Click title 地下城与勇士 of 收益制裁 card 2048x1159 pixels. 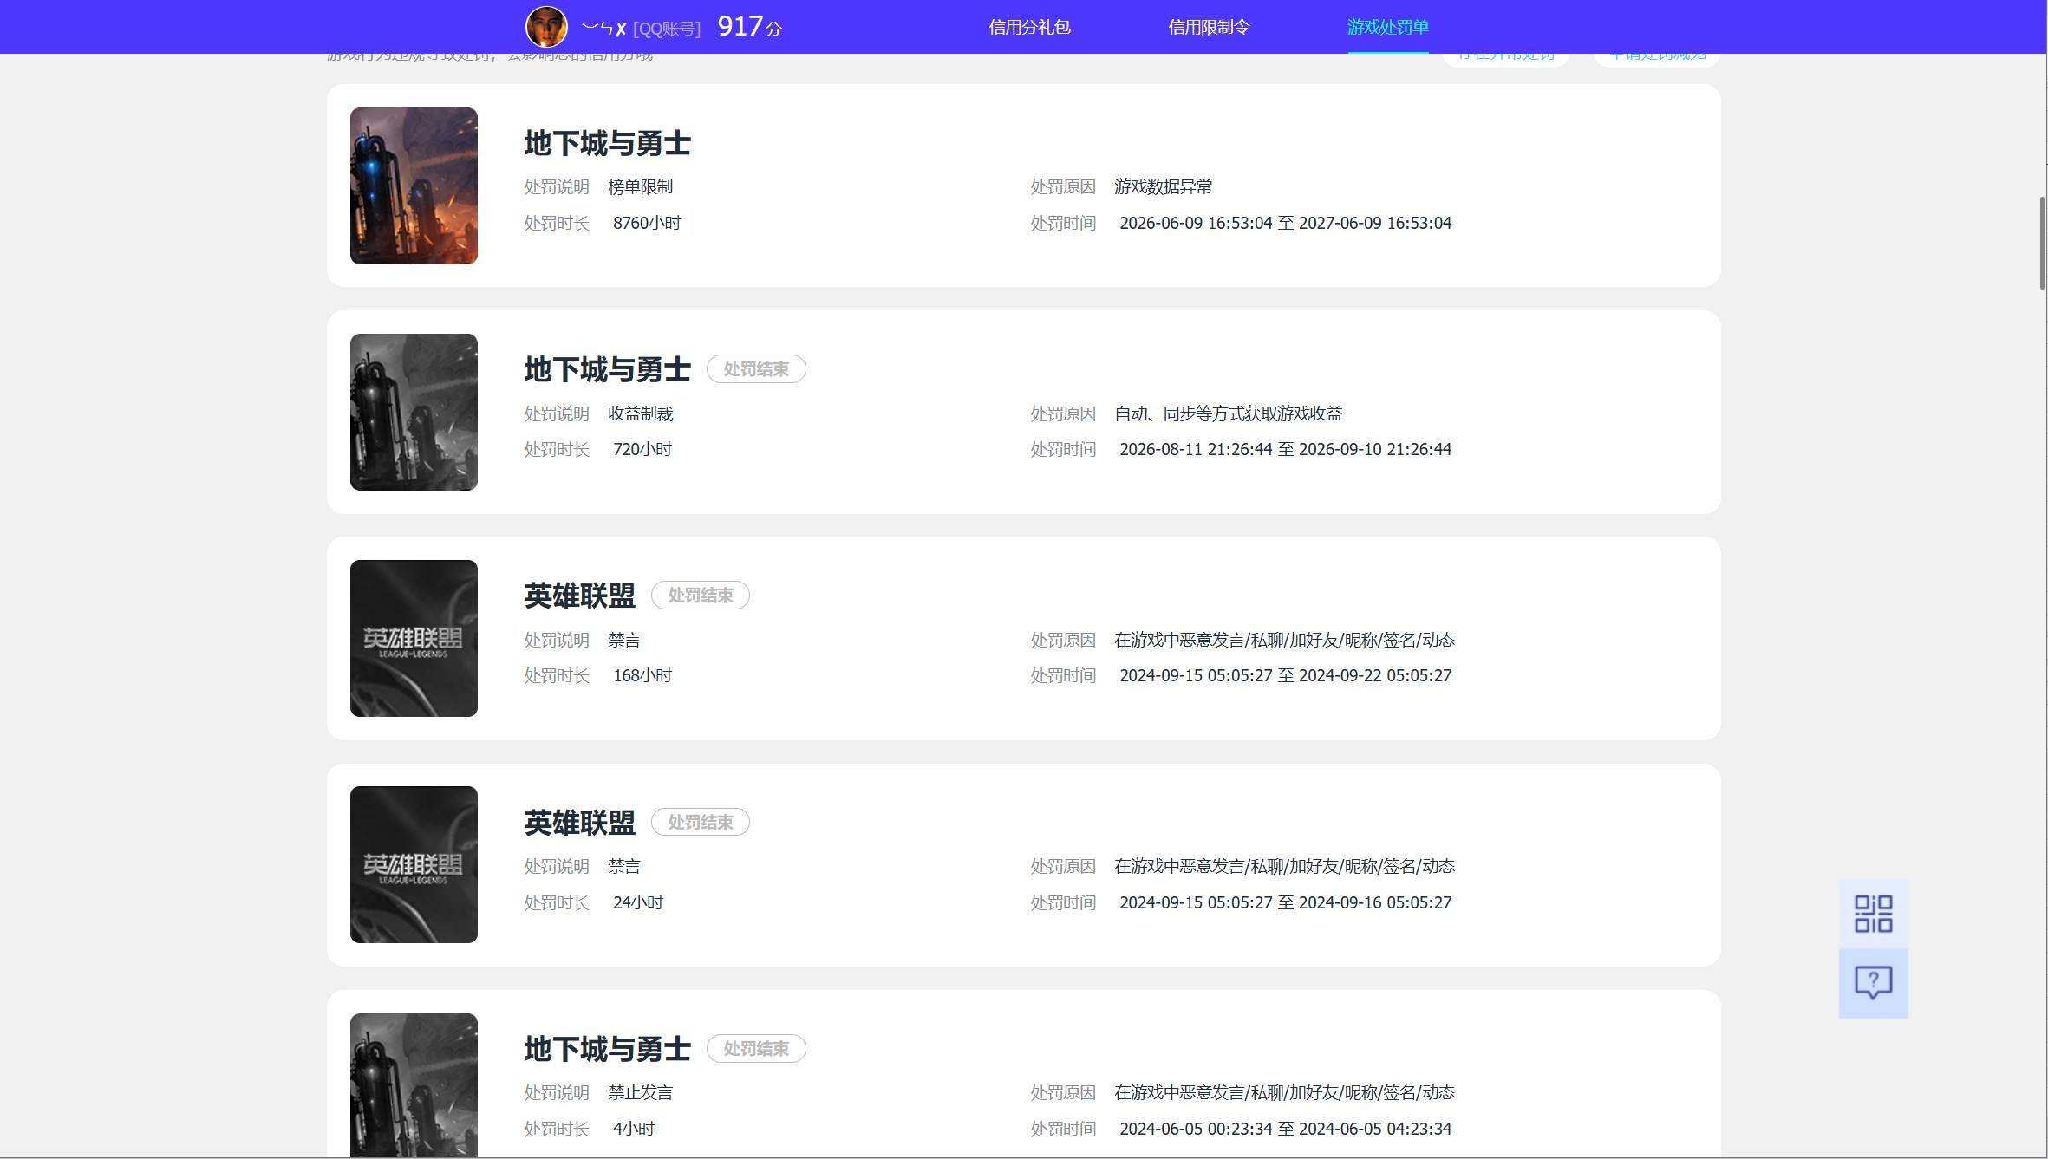(607, 369)
